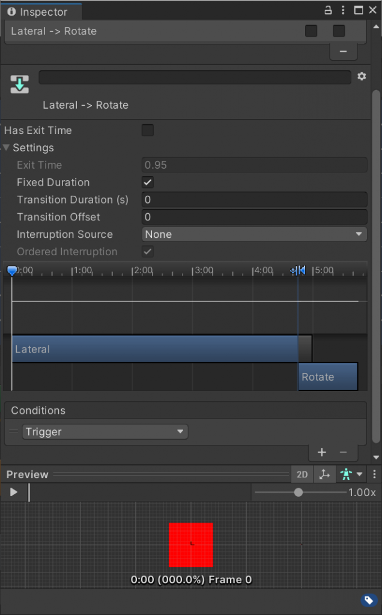382x615 pixels.
Task: Play the transition preview
Action: click(14, 492)
